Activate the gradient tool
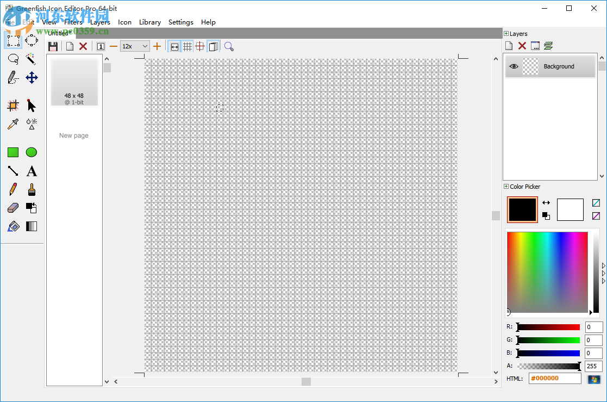This screenshot has width=607, height=402. (x=31, y=226)
